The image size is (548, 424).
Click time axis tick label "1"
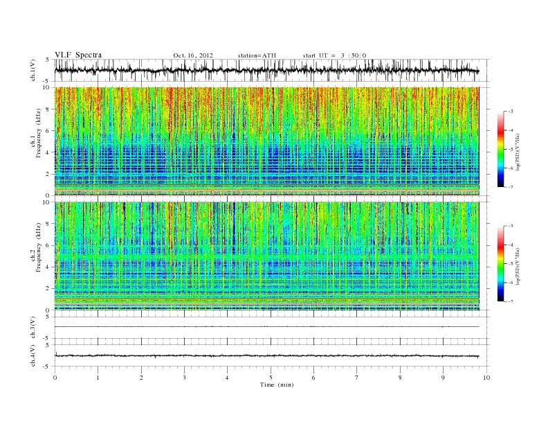point(98,378)
